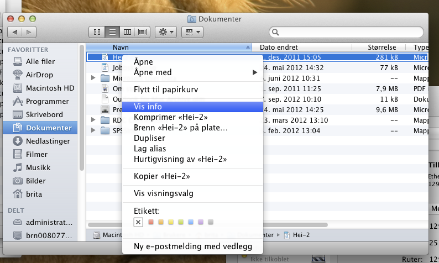439x263 pixels.
Task: Expand the Åpne med submenu
Action: click(194, 72)
